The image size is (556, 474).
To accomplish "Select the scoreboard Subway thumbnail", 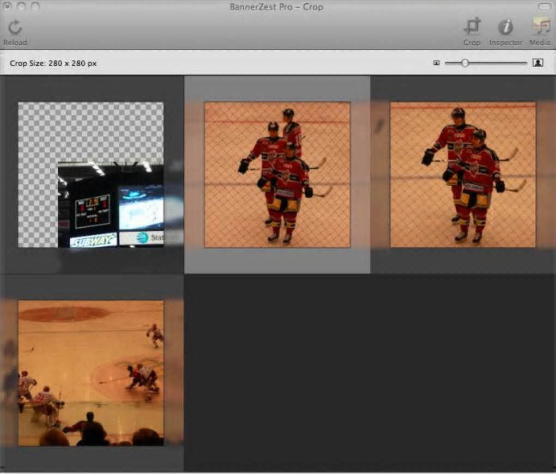I will point(91,175).
